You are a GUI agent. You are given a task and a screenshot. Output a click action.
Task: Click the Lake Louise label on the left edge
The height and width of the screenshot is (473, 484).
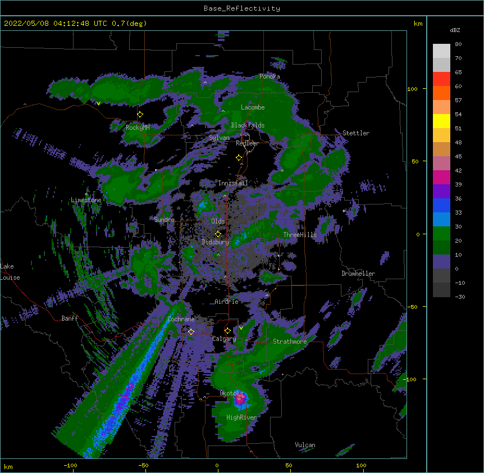pos(10,272)
